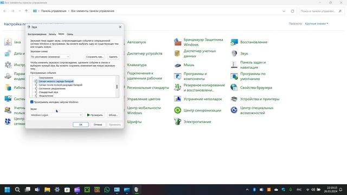The height and width of the screenshot is (195, 347).
Task: Click the Удалить button in sound dialog
Action: (113, 57)
